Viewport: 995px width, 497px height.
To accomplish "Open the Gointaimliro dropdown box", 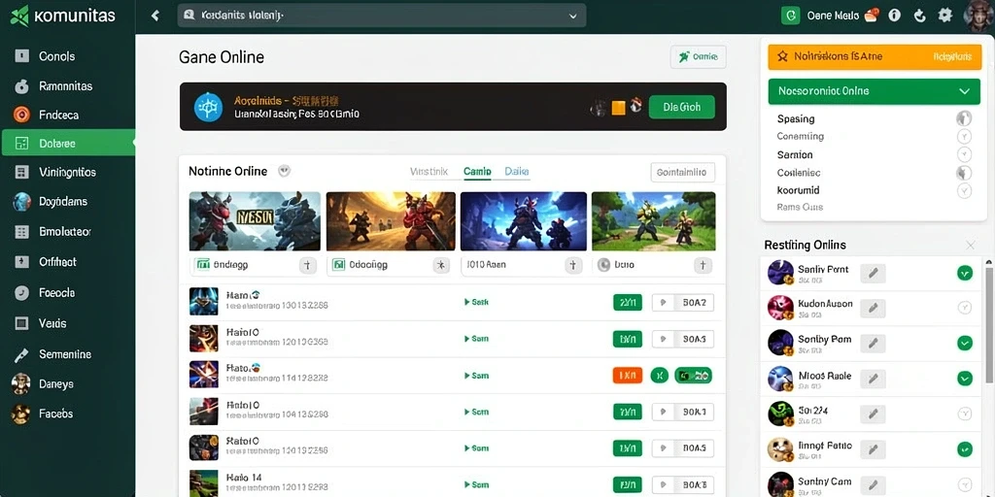I will pyautogui.click(x=683, y=172).
